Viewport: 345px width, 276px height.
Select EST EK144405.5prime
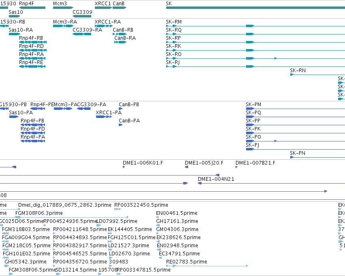[110, 233]
